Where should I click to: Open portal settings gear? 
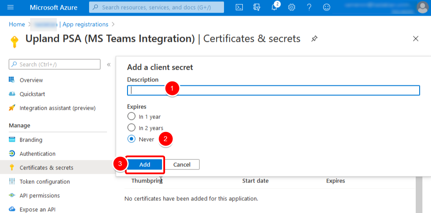(292, 7)
